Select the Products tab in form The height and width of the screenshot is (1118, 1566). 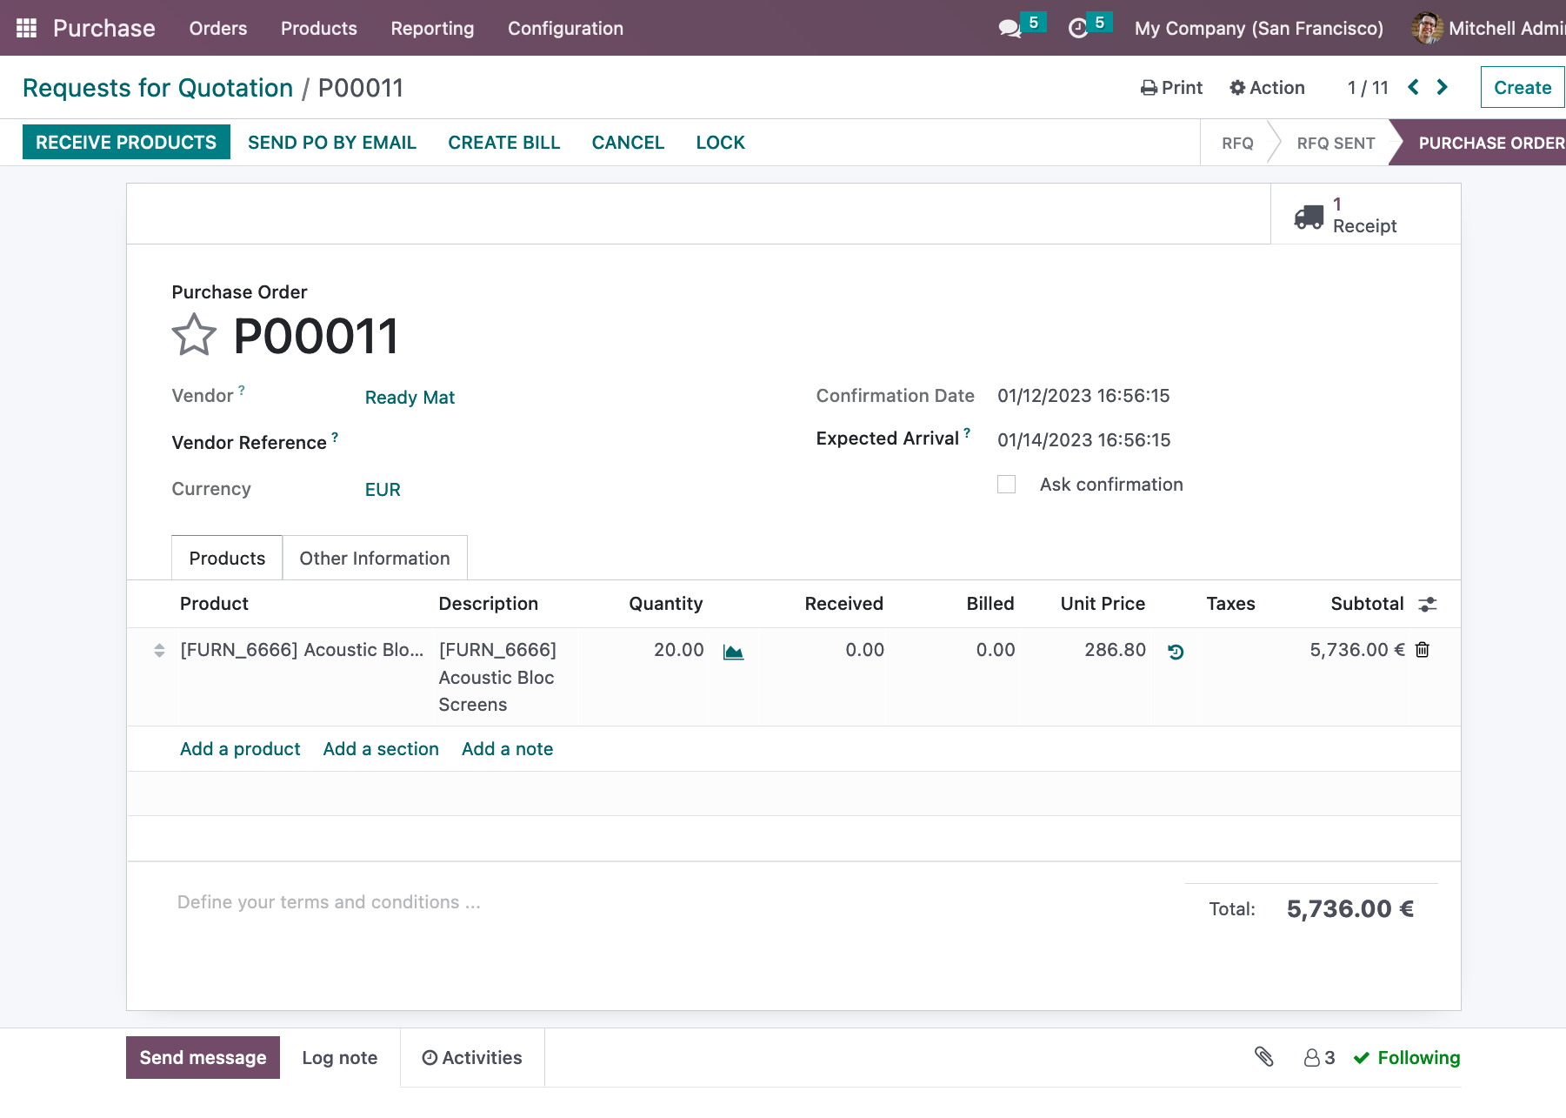227,558
